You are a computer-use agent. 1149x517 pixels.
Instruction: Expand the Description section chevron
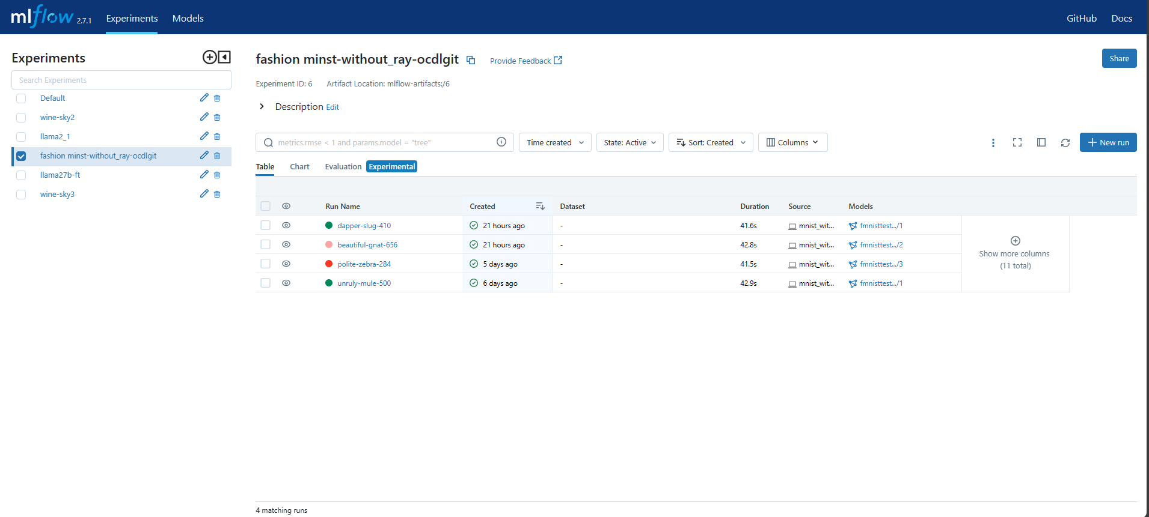point(262,107)
